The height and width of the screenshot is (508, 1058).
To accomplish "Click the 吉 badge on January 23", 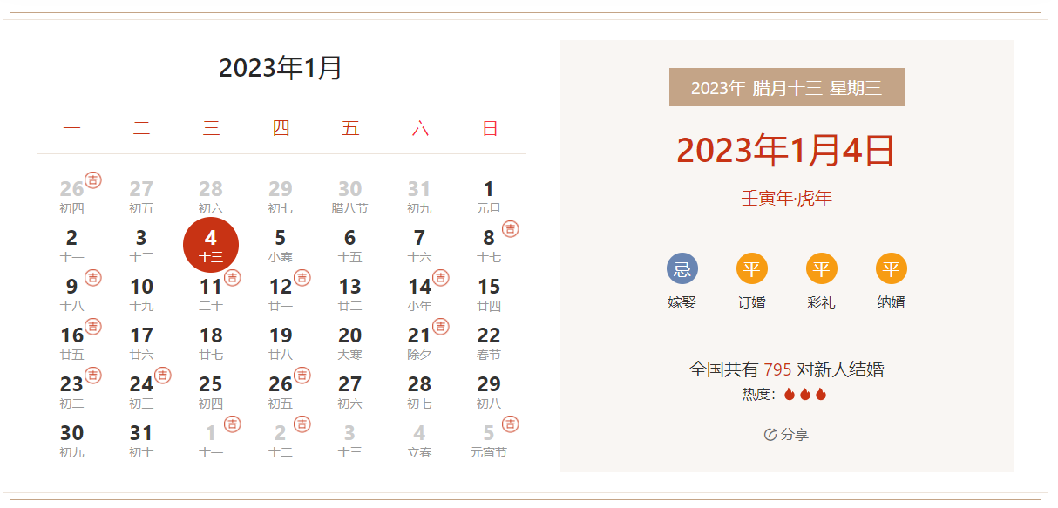I will (93, 376).
